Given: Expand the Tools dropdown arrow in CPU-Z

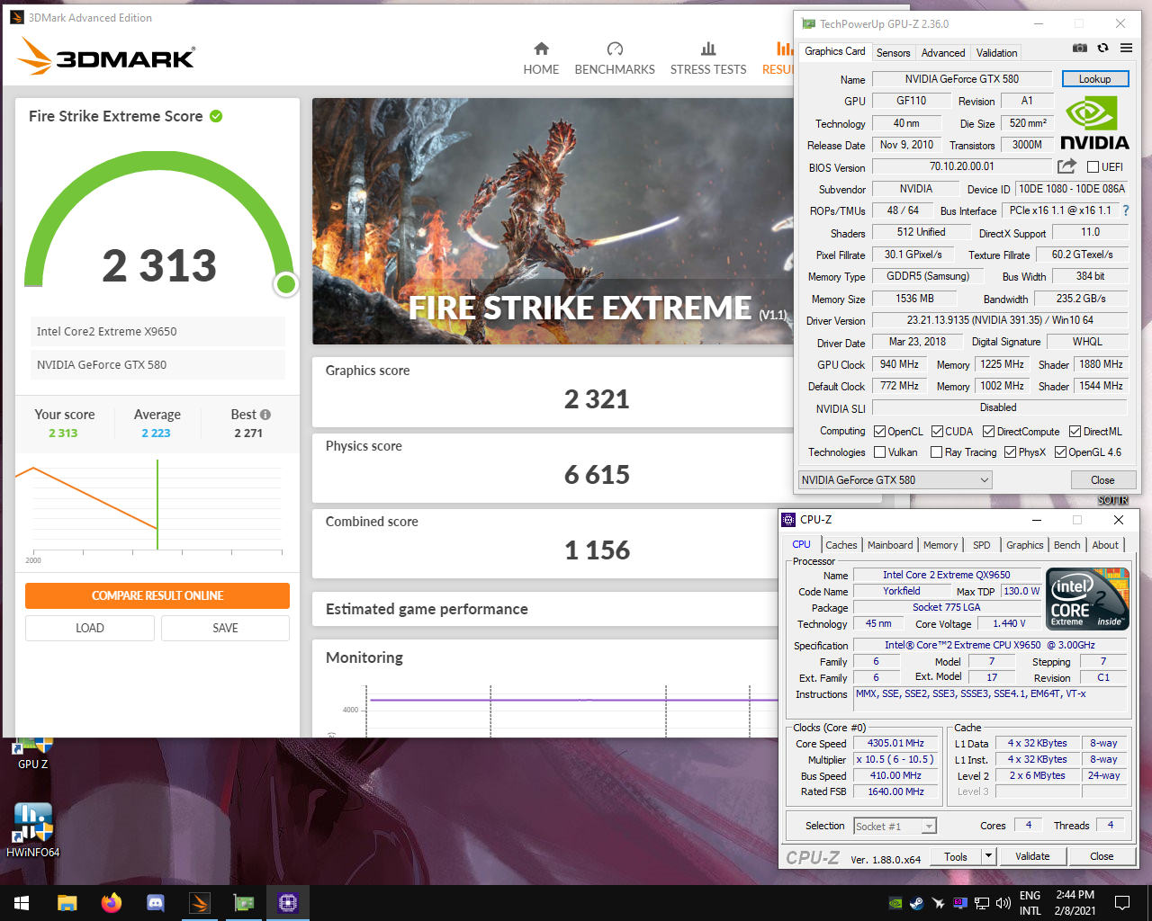Looking at the screenshot, I should [x=989, y=856].
